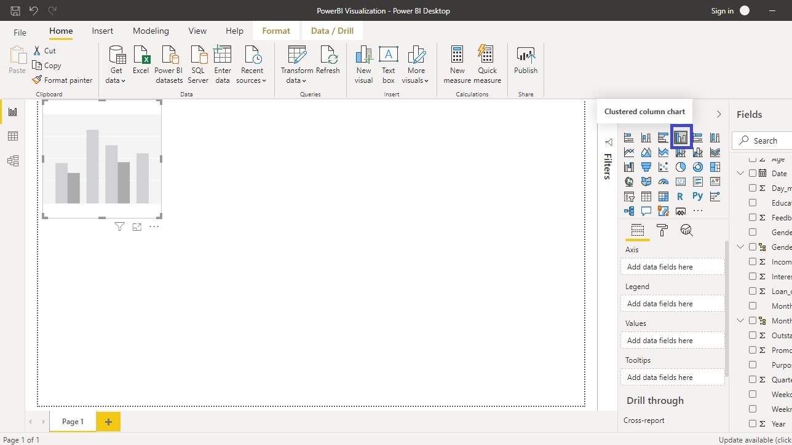Tick the Year field checkbox
Screen dimensions: 792x445
pyautogui.click(x=753, y=424)
